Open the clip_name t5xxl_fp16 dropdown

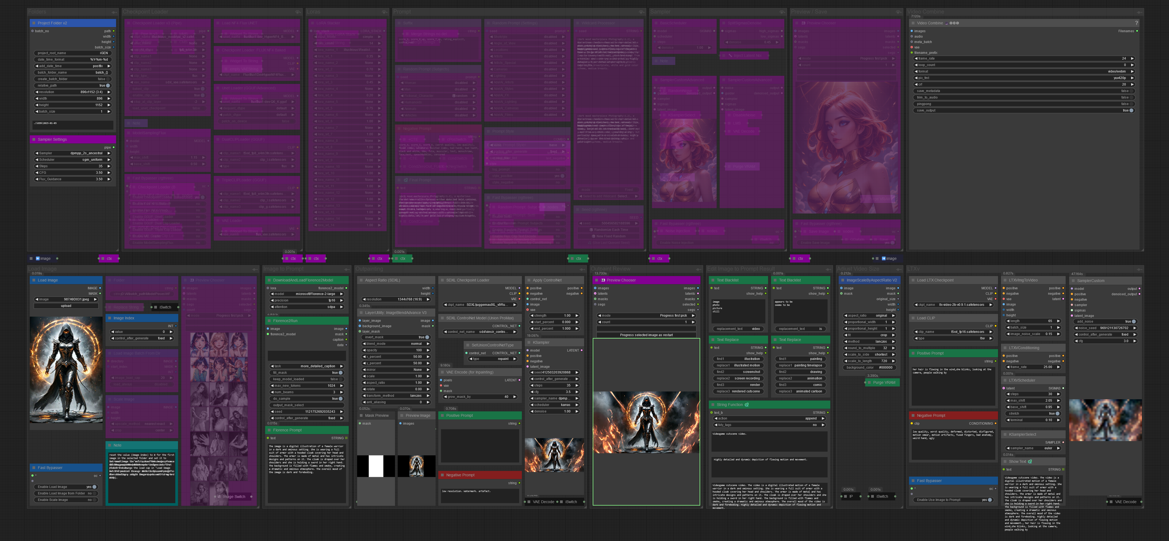point(953,332)
